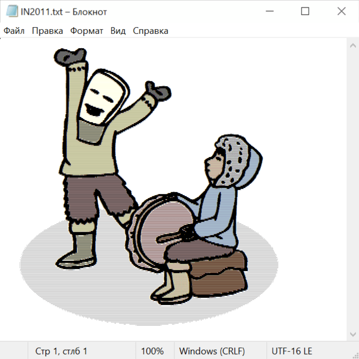
Task: Click the 100% zoom level in status bar
Action: 152,351
